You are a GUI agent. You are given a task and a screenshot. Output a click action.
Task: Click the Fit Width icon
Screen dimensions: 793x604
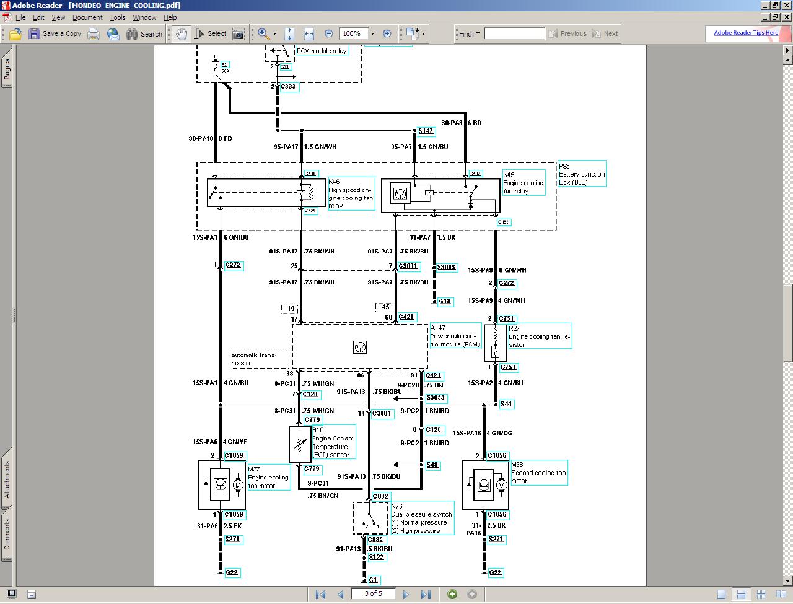coord(309,34)
